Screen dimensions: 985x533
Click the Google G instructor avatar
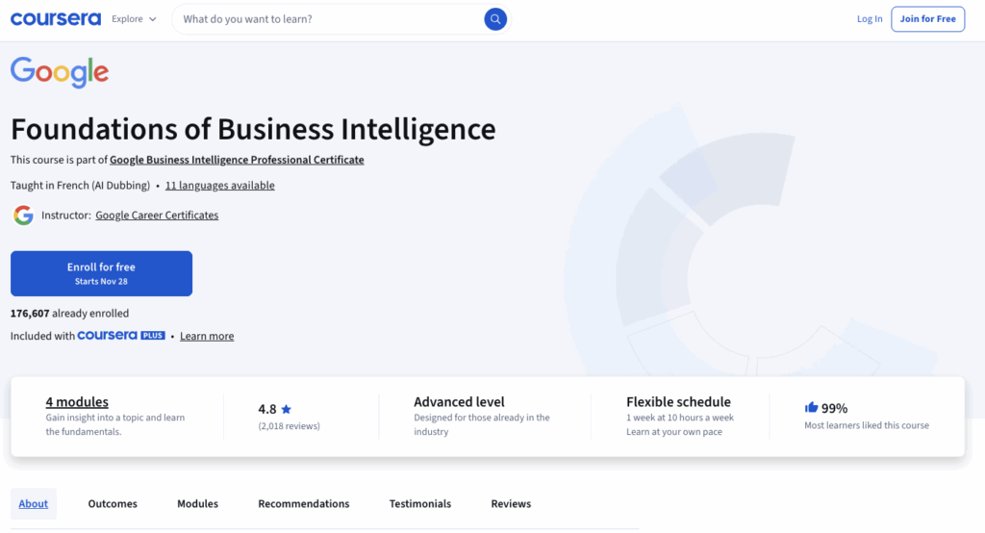(23, 215)
